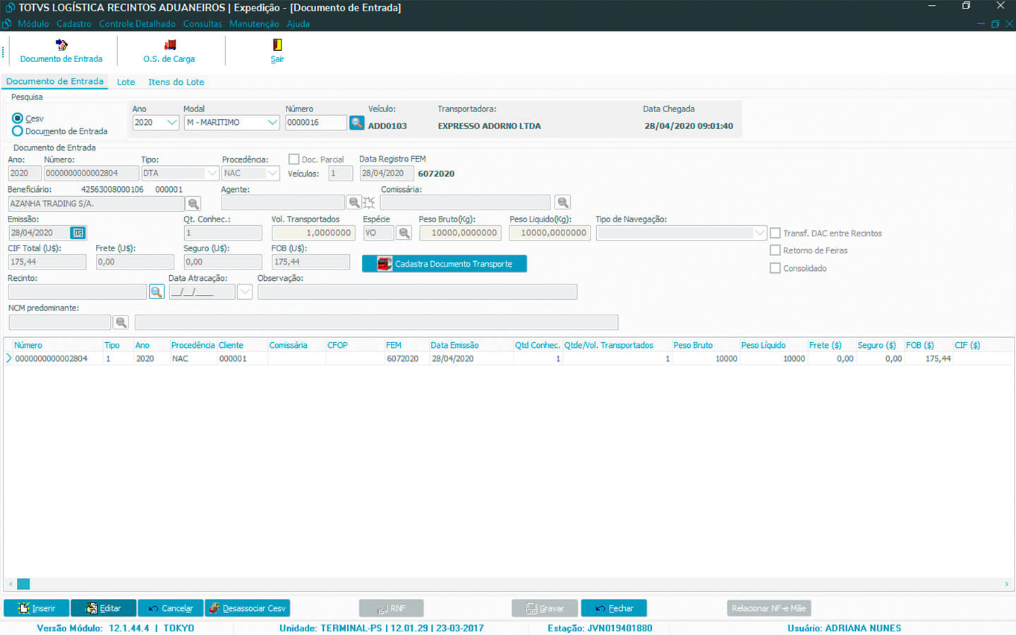Open the Modal M - MARITIMO dropdown
This screenshot has height=635, width=1016.
272,123
